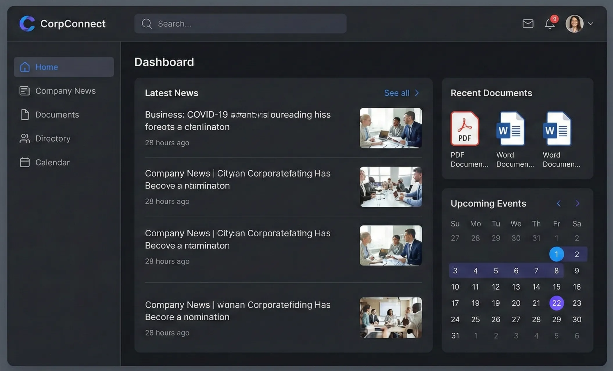Advance calendar to next month
The width and height of the screenshot is (613, 371).
(577, 204)
